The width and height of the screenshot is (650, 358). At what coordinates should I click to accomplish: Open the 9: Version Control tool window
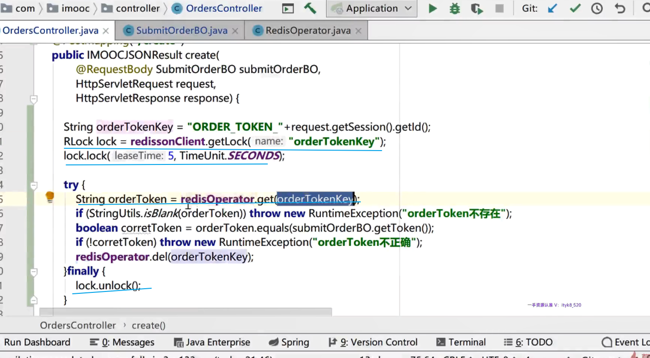point(373,342)
